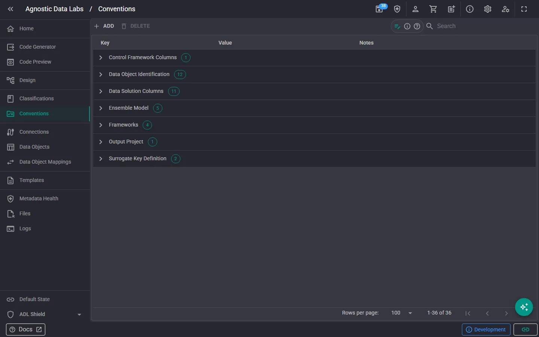
Task: Click the count badge 12 on Data Object Identification
Action: click(180, 75)
